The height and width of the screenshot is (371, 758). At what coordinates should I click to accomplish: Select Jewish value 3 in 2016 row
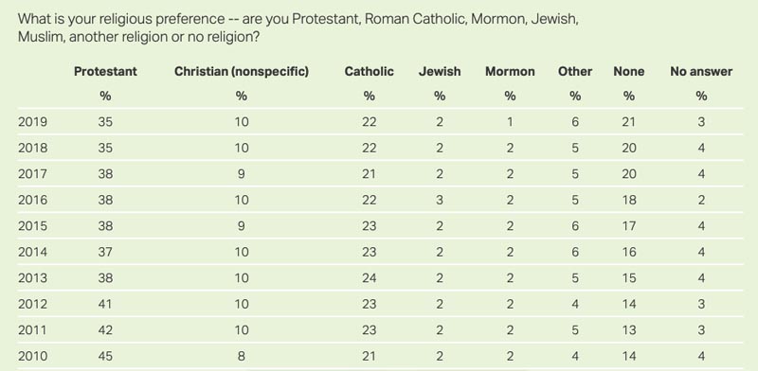pos(440,200)
